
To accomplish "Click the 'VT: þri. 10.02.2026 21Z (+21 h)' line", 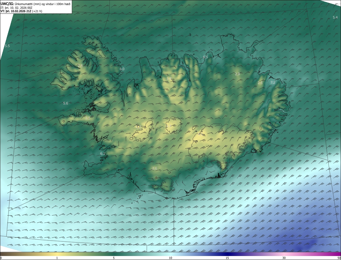I will [x=21, y=11].
